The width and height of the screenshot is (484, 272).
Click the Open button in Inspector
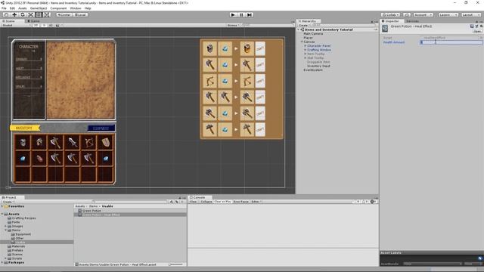click(x=477, y=32)
